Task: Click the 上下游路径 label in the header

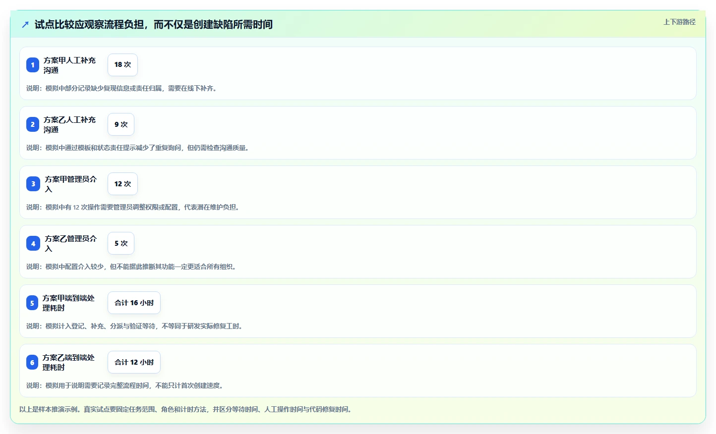Action: pyautogui.click(x=679, y=22)
